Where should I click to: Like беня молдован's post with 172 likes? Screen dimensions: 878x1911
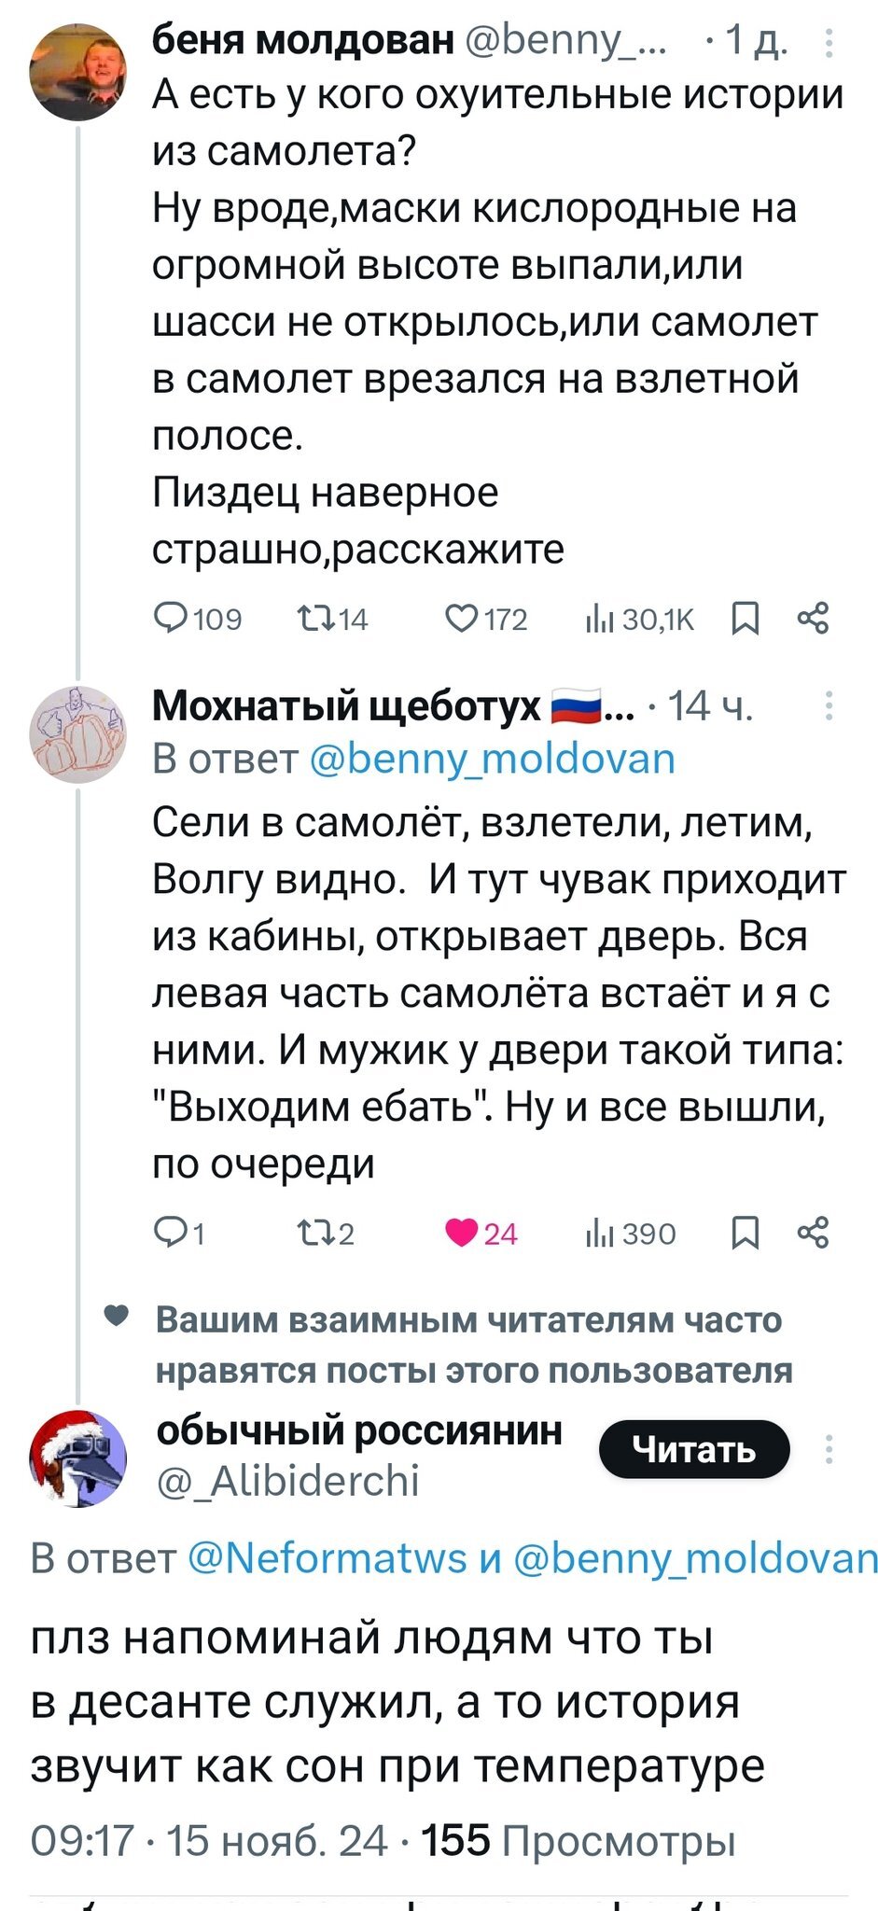(461, 618)
